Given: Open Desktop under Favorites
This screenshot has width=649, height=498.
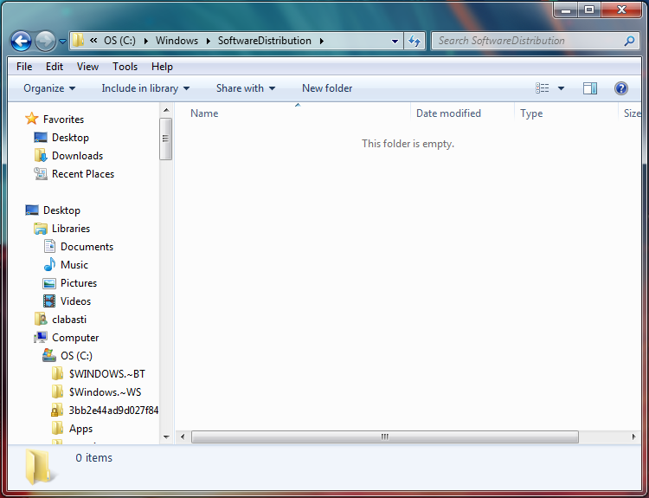Looking at the screenshot, I should click(x=70, y=138).
